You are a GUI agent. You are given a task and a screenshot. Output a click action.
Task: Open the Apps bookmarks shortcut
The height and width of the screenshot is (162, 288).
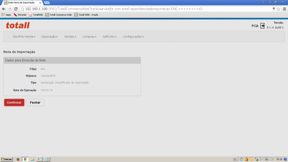pos(6,15)
